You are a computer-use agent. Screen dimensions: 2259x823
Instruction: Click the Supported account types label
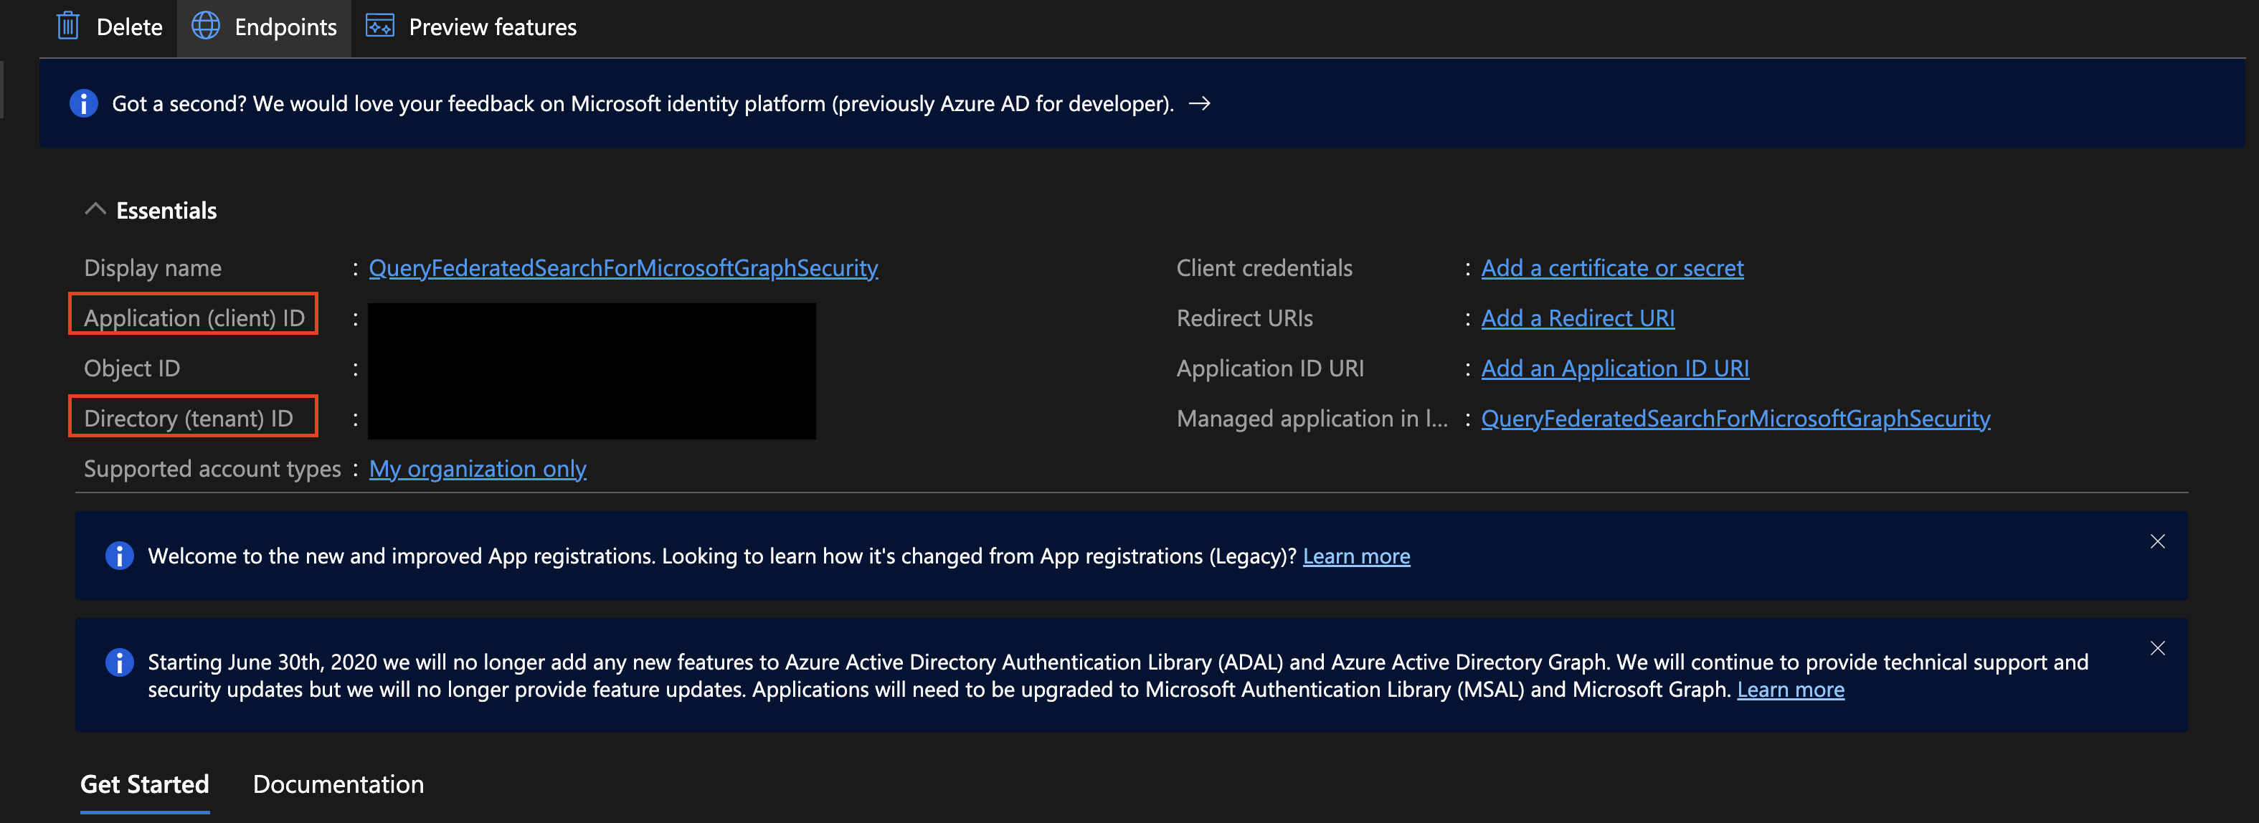(212, 469)
